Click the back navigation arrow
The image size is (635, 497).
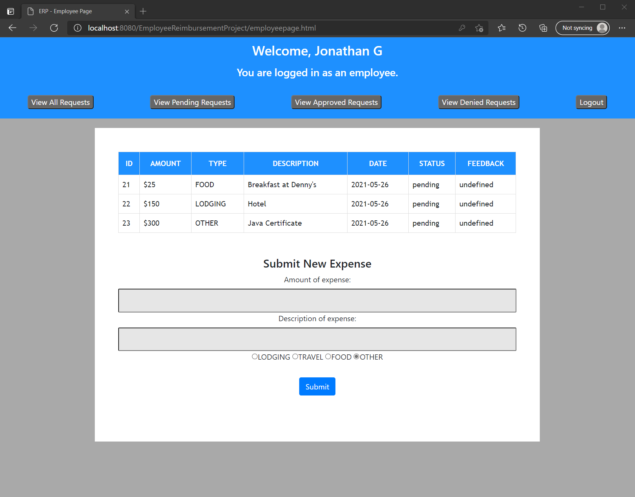[x=12, y=28]
